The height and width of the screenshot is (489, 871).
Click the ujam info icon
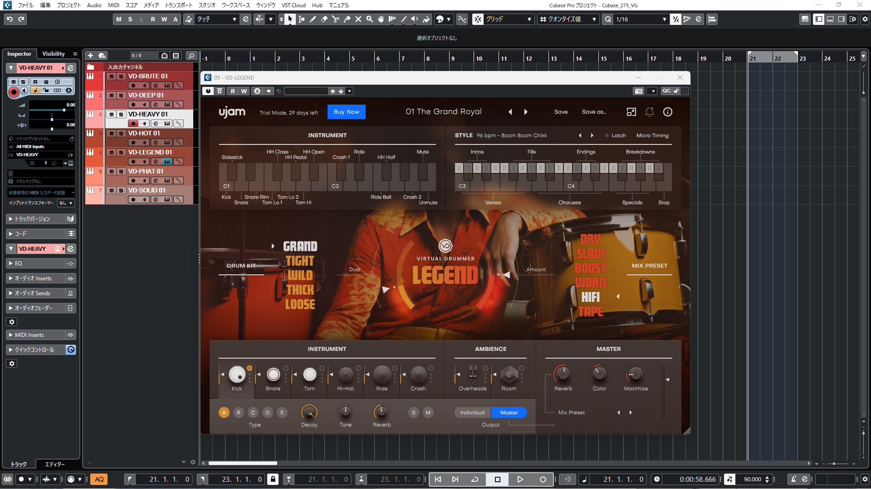(667, 112)
